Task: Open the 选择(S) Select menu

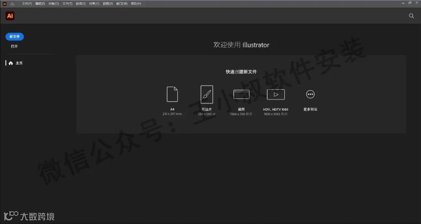Action: [81, 4]
